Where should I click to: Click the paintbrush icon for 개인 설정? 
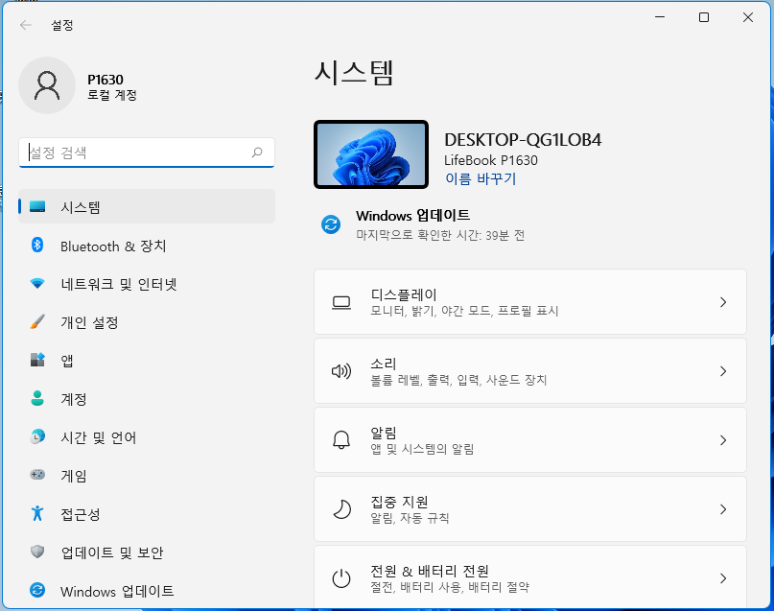[37, 321]
